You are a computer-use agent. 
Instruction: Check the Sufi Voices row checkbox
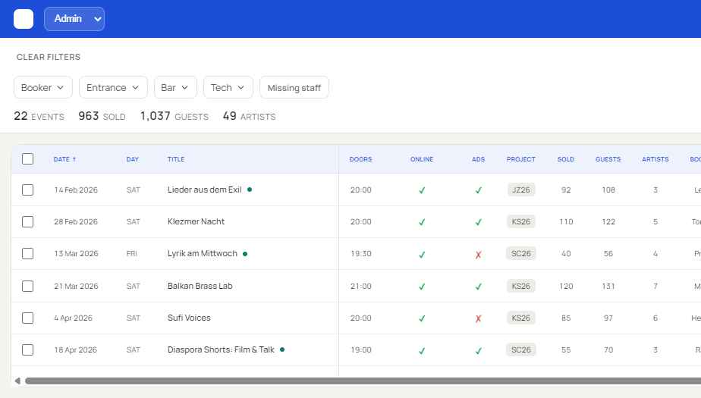pyautogui.click(x=28, y=318)
